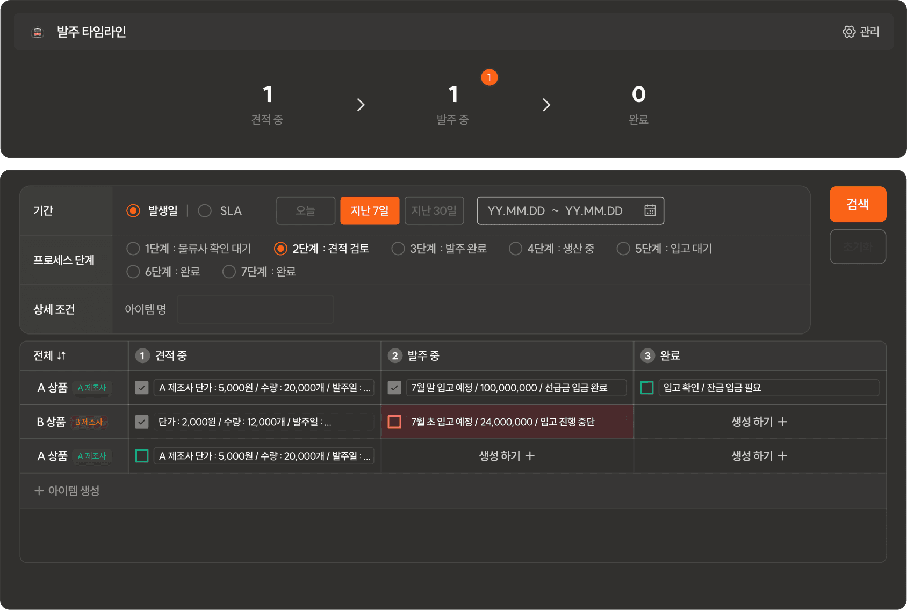Screen dimensions: 907x610
Task: Click the 완료 column header
Action: click(760, 355)
